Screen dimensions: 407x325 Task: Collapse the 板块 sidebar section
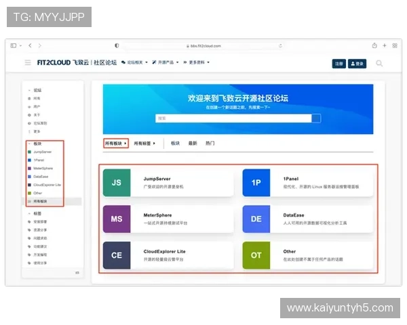coord(35,144)
